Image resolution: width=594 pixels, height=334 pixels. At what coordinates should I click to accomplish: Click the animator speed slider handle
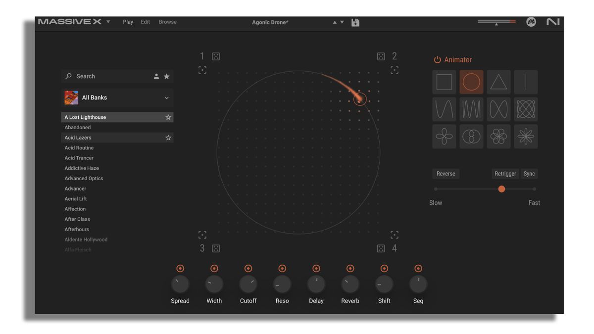click(x=501, y=189)
